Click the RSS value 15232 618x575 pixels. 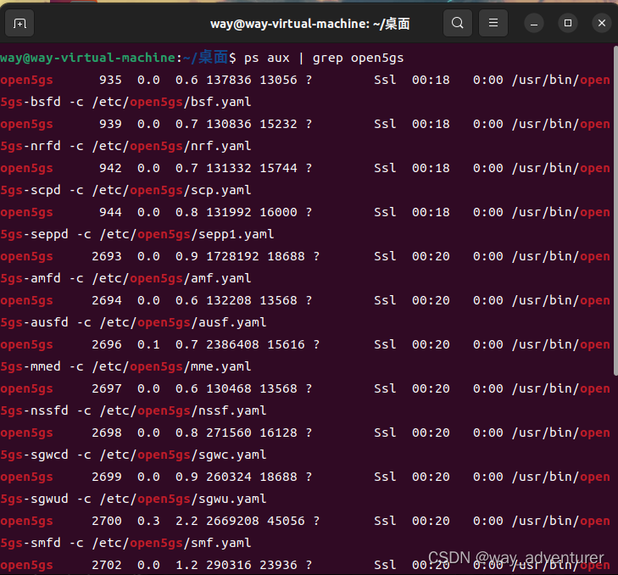point(278,124)
